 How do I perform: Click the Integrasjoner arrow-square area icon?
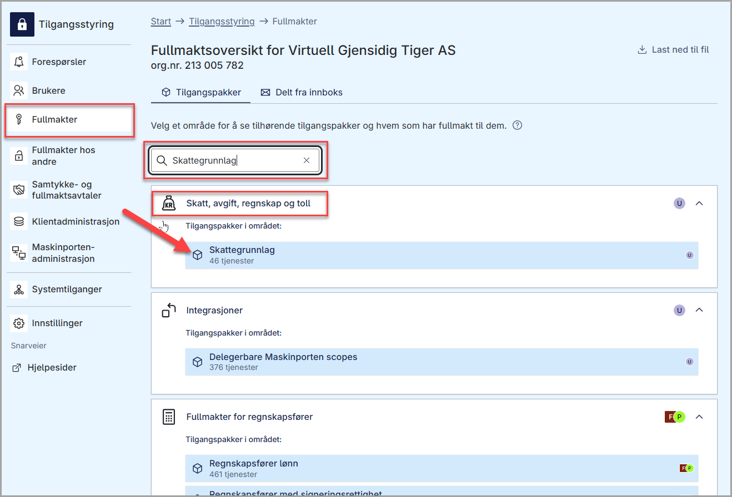(x=168, y=311)
